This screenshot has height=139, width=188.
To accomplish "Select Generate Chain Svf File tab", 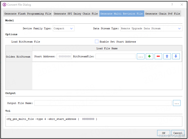I will click(x=163, y=14).
